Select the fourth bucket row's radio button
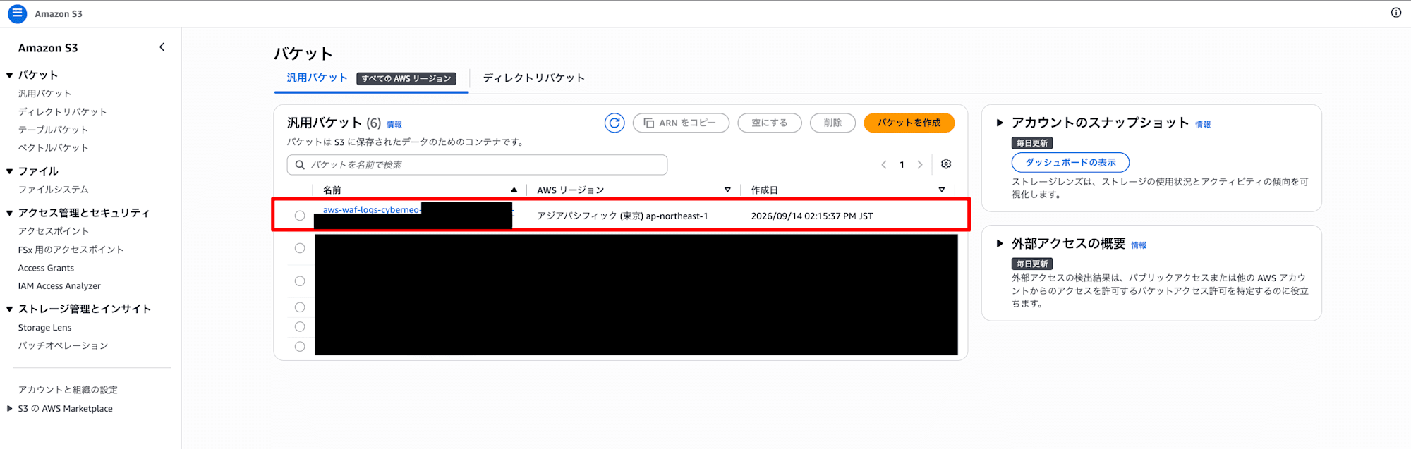 click(x=300, y=307)
